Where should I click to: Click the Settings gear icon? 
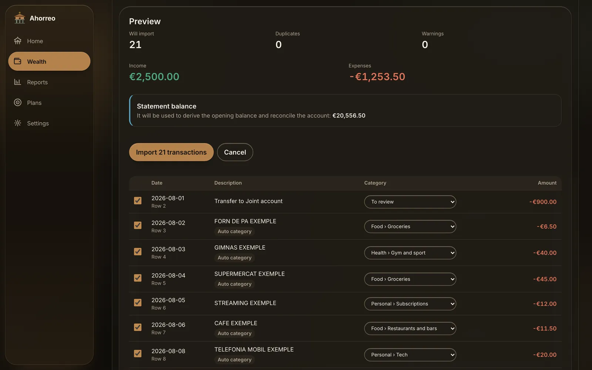tap(18, 123)
